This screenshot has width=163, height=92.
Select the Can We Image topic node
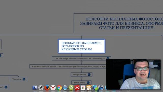click(81, 59)
